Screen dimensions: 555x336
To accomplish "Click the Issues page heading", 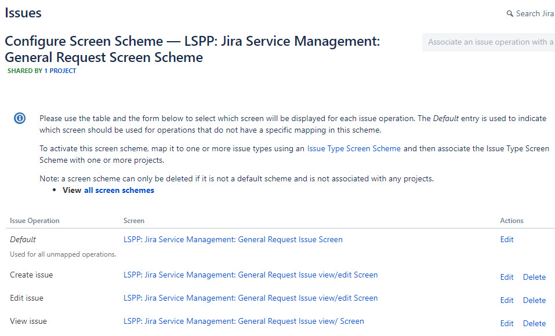I will click(x=23, y=13).
